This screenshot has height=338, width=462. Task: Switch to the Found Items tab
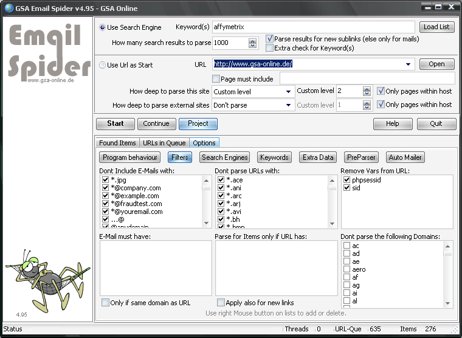(x=117, y=143)
